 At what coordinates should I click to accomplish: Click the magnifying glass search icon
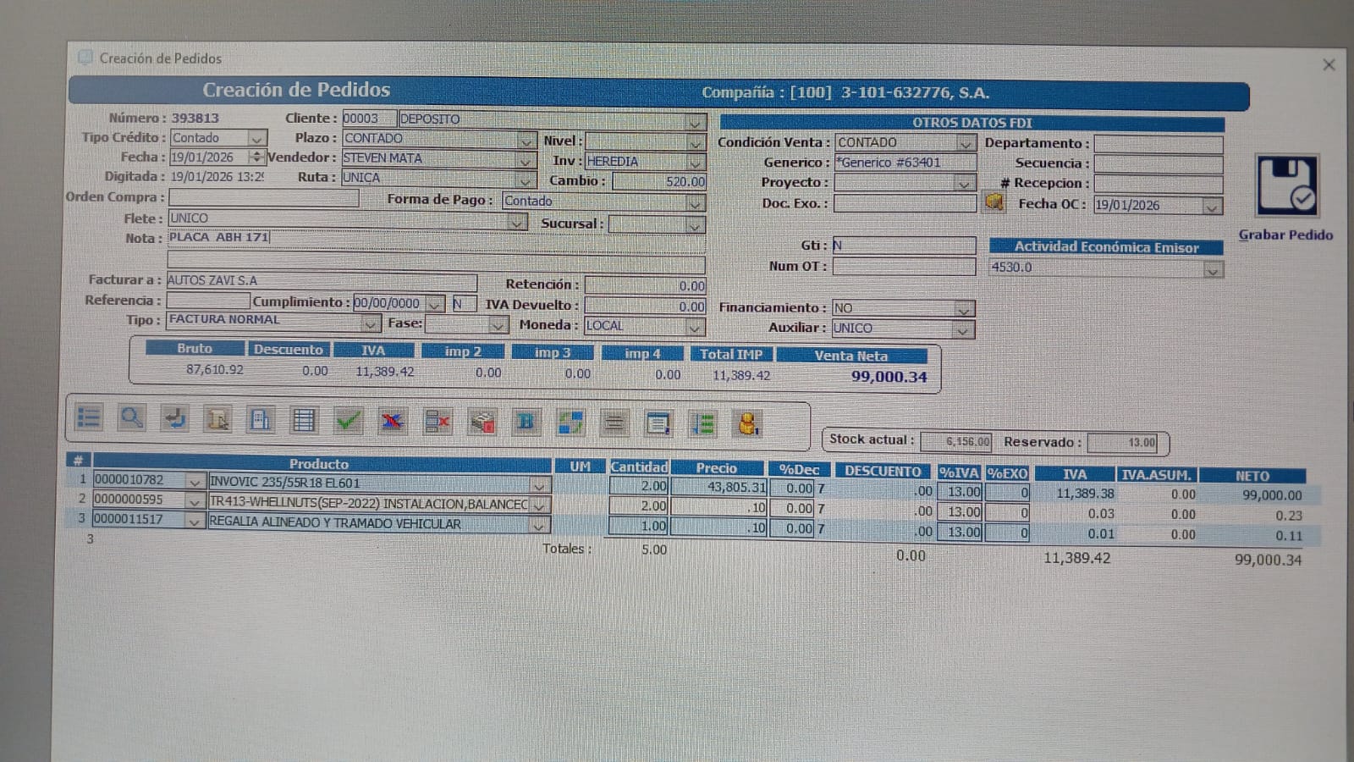[x=131, y=418]
